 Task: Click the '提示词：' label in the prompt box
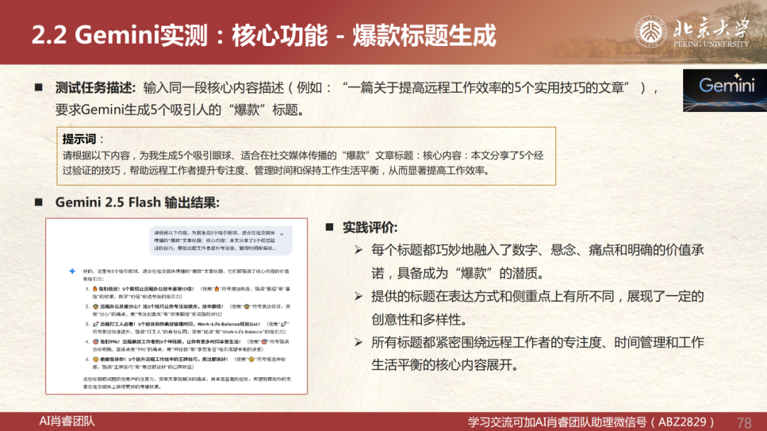pyautogui.click(x=83, y=139)
